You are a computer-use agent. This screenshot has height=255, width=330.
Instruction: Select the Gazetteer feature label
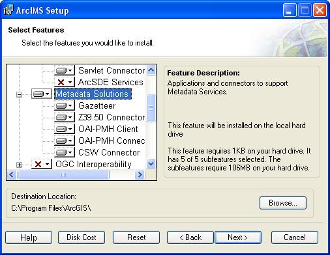97,105
